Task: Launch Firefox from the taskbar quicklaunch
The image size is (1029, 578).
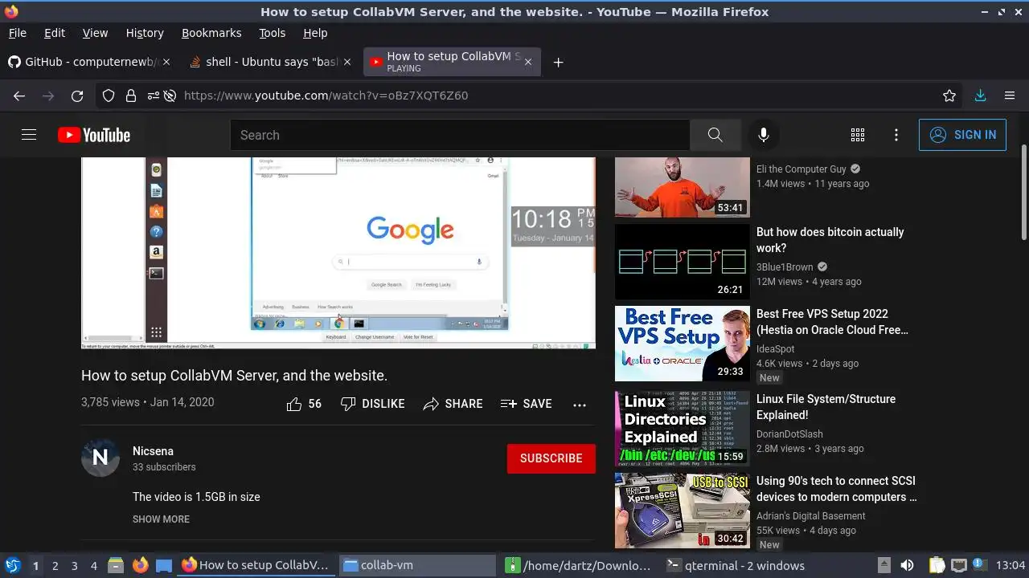Action: pyautogui.click(x=141, y=565)
